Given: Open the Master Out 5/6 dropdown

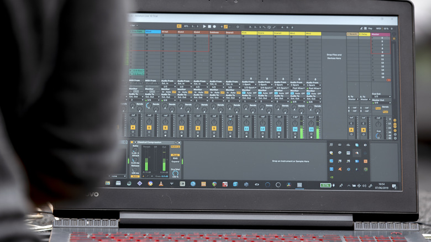Looking at the screenshot, I should [x=381, y=103].
